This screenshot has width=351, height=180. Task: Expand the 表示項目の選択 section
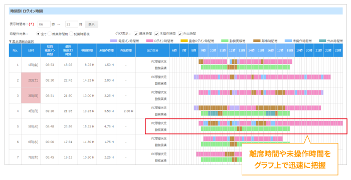[22, 41]
